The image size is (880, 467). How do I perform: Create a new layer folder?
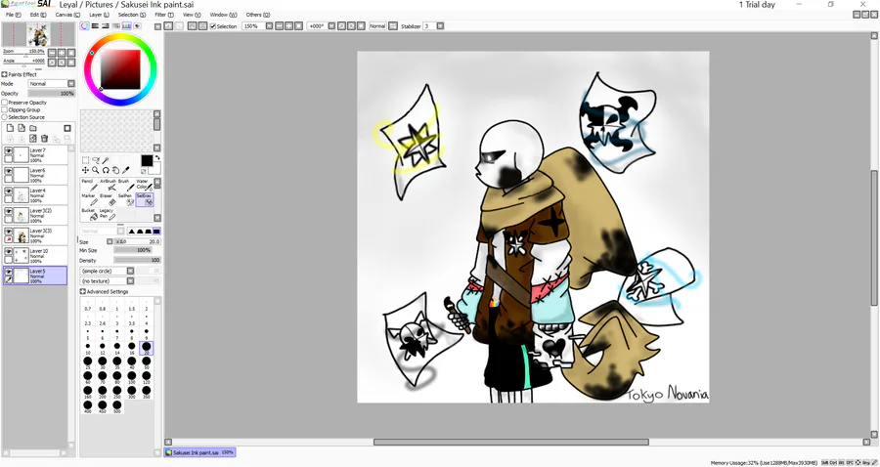coord(33,128)
